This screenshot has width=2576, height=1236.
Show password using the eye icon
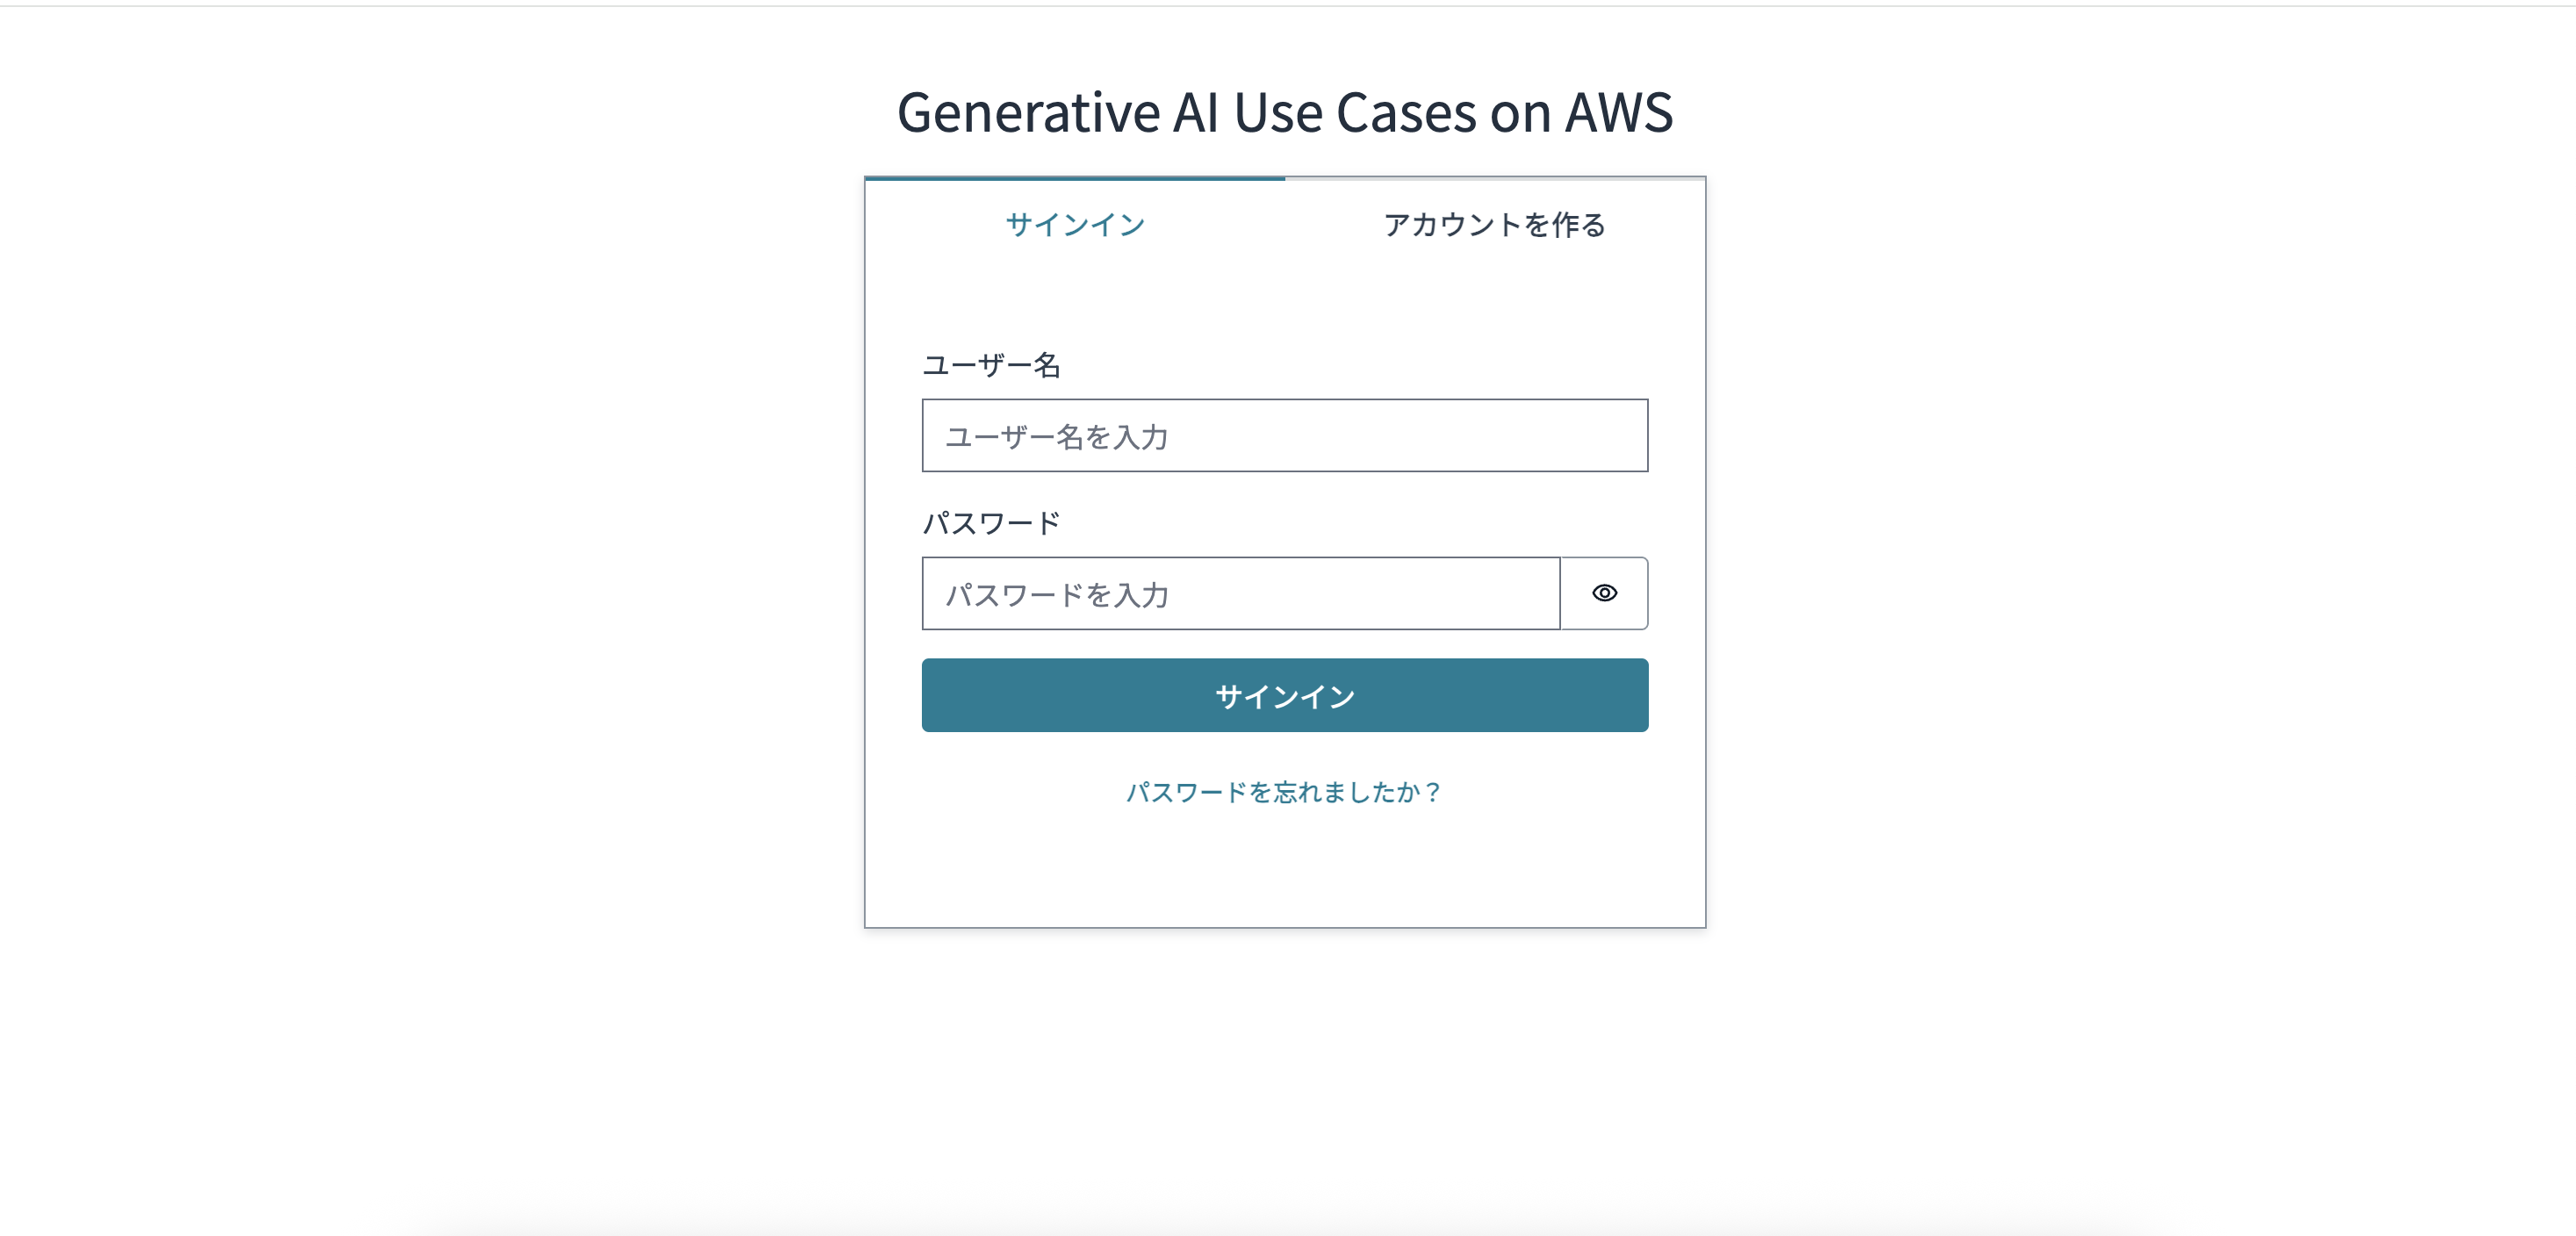tap(1604, 593)
